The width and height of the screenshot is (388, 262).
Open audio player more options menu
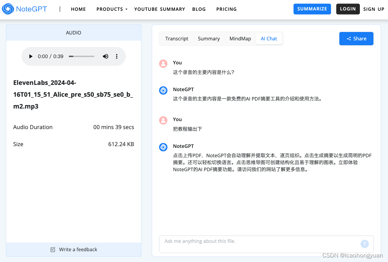click(117, 56)
